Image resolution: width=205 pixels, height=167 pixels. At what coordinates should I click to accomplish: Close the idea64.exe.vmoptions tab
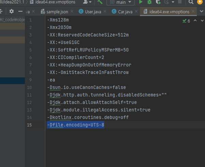click(193, 12)
